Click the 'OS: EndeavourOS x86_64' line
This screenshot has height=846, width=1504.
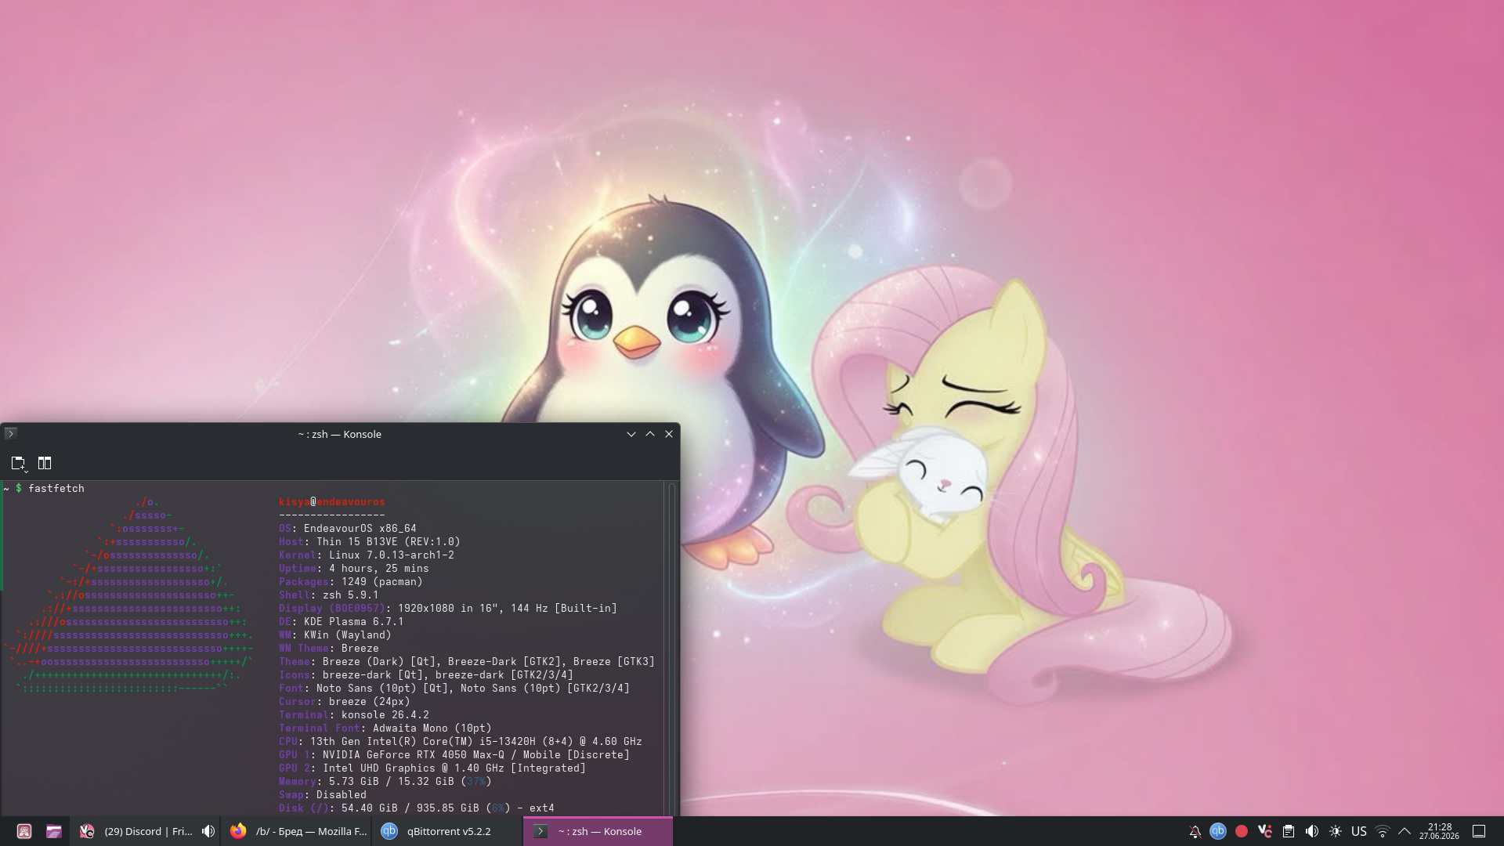tap(348, 529)
